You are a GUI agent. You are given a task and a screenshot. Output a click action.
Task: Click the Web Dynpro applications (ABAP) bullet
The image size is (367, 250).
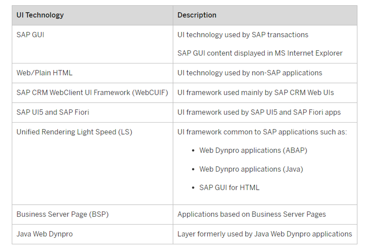[x=253, y=150]
